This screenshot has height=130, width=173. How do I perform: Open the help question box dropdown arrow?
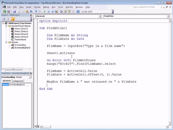pyautogui.click(x=161, y=7)
